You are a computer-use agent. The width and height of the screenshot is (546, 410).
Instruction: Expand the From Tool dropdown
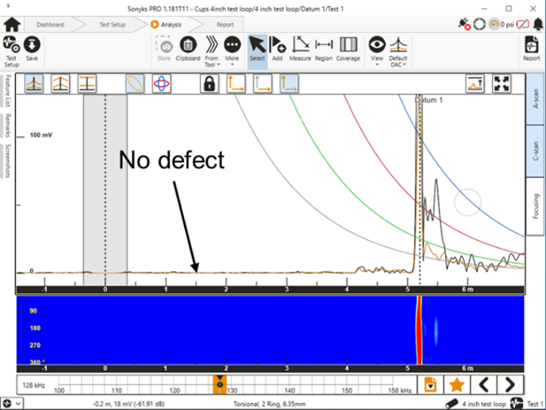point(212,51)
